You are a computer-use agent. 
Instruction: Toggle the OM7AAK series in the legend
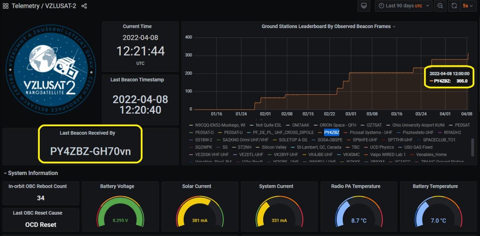[301, 125]
